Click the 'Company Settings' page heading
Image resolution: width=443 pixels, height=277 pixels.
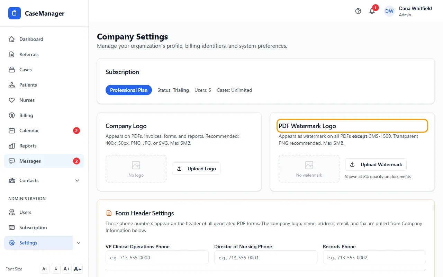coord(133,37)
